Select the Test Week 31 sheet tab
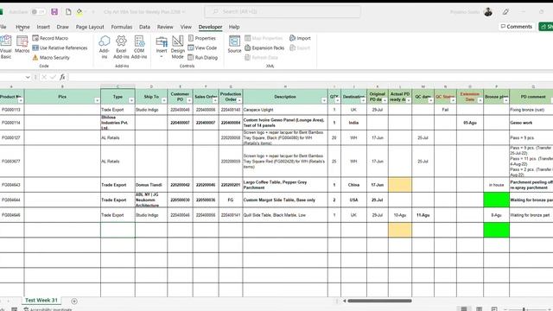This screenshot has height=311, width=553. 41,300
